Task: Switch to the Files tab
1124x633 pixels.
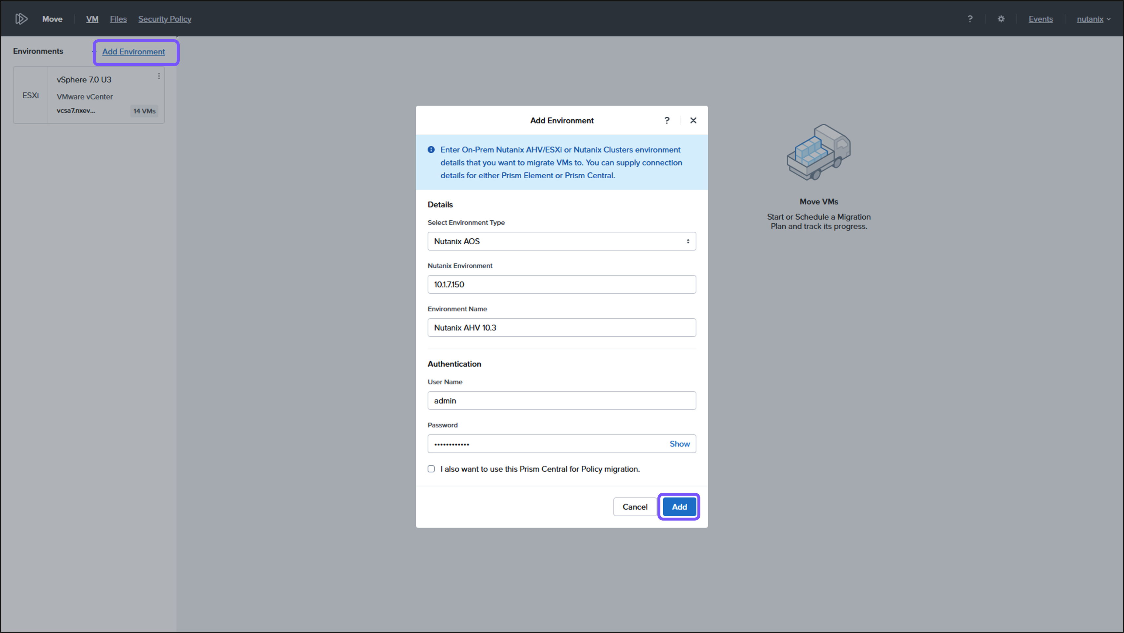Action: (x=118, y=19)
